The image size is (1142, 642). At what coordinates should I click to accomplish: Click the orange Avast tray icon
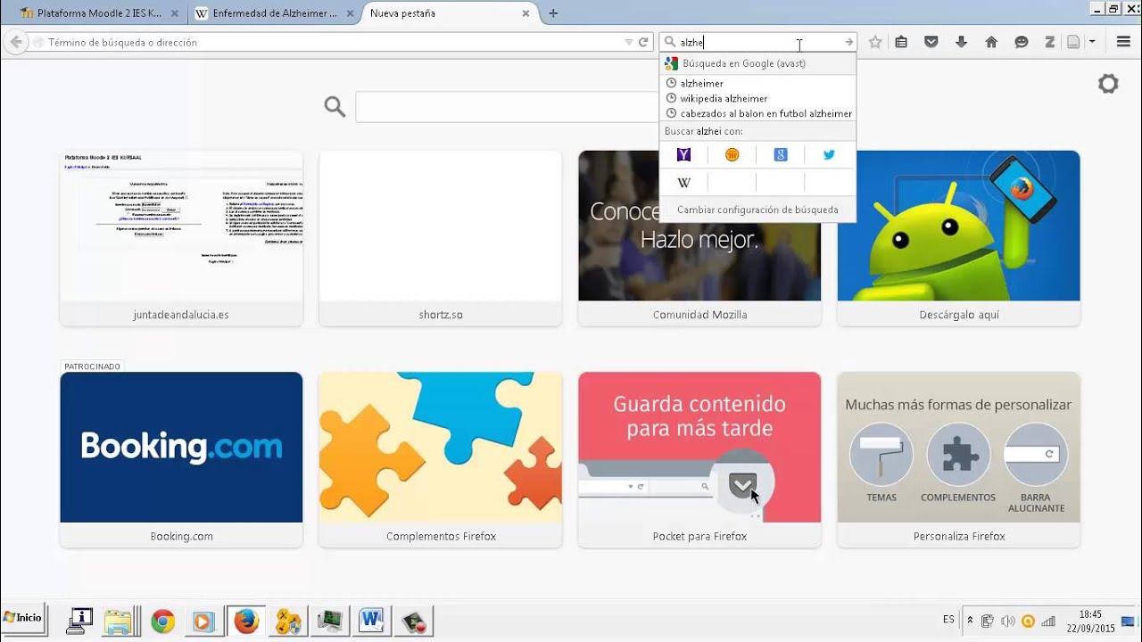pos(1028,621)
